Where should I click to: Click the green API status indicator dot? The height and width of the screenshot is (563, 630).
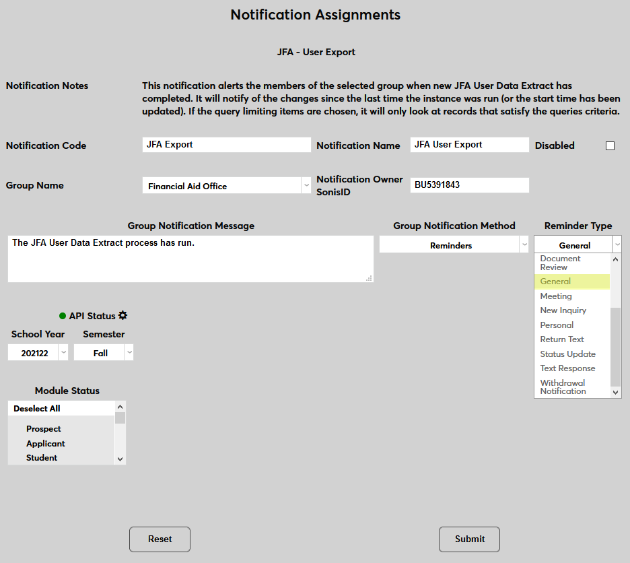coord(63,316)
